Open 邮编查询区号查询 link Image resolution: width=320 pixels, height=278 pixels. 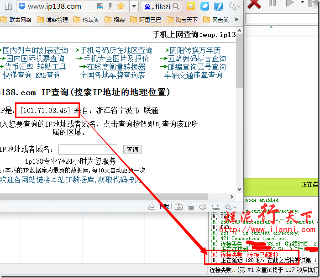[x=197, y=67]
